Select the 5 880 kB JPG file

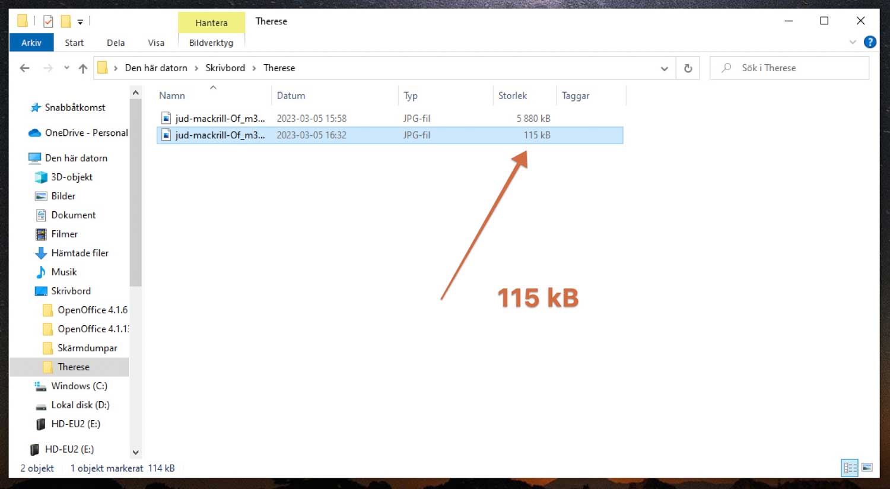(x=220, y=118)
